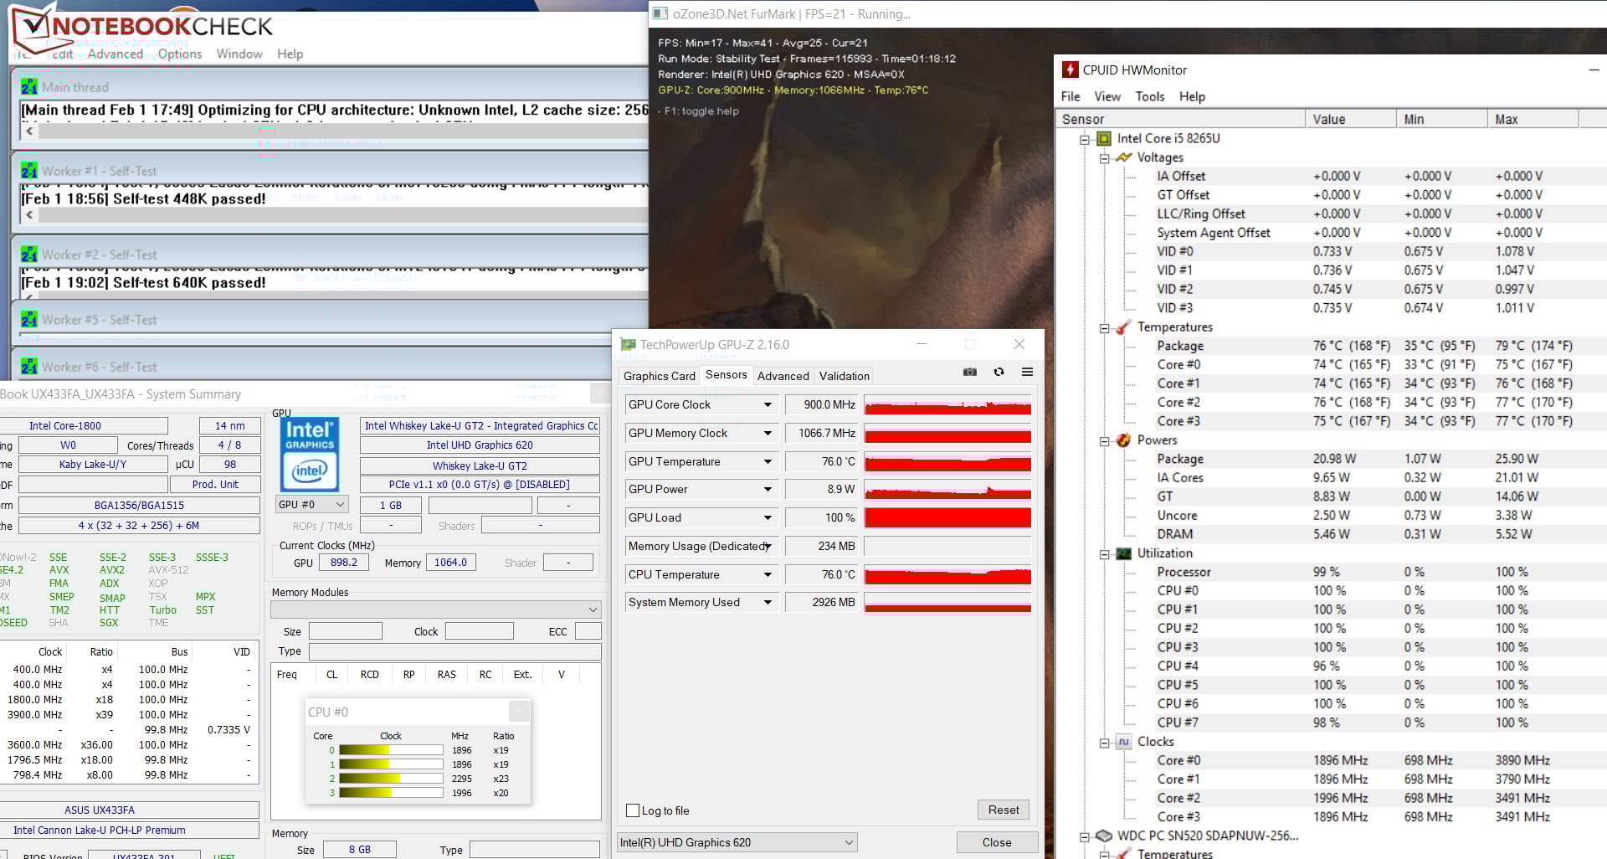Enable the Log to file checkbox

click(x=633, y=810)
